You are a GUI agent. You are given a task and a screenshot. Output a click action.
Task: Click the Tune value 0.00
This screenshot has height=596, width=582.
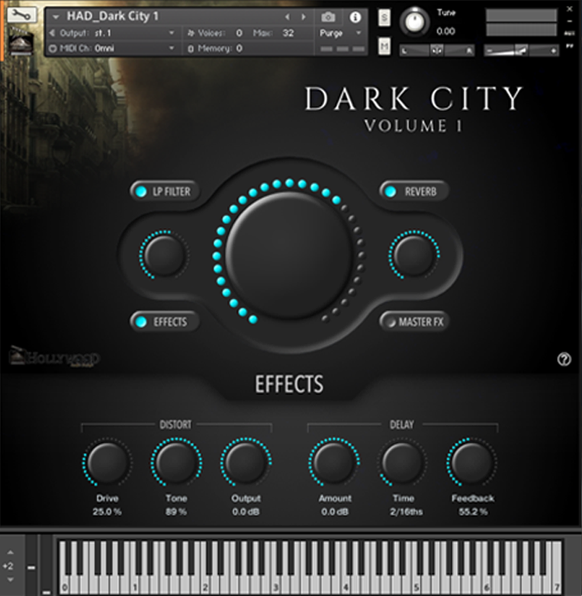click(x=445, y=31)
